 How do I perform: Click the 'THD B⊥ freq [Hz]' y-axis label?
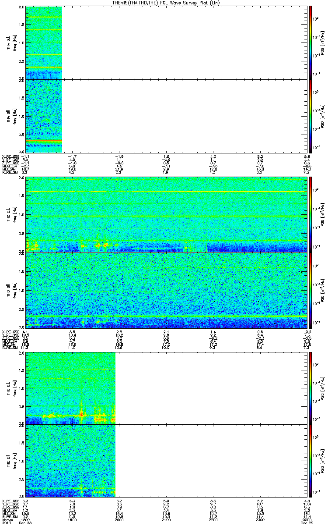[x=11, y=214]
